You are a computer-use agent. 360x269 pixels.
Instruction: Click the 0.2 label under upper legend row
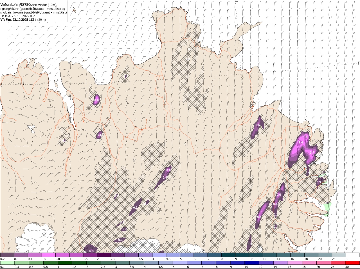(x=3, y=259)
